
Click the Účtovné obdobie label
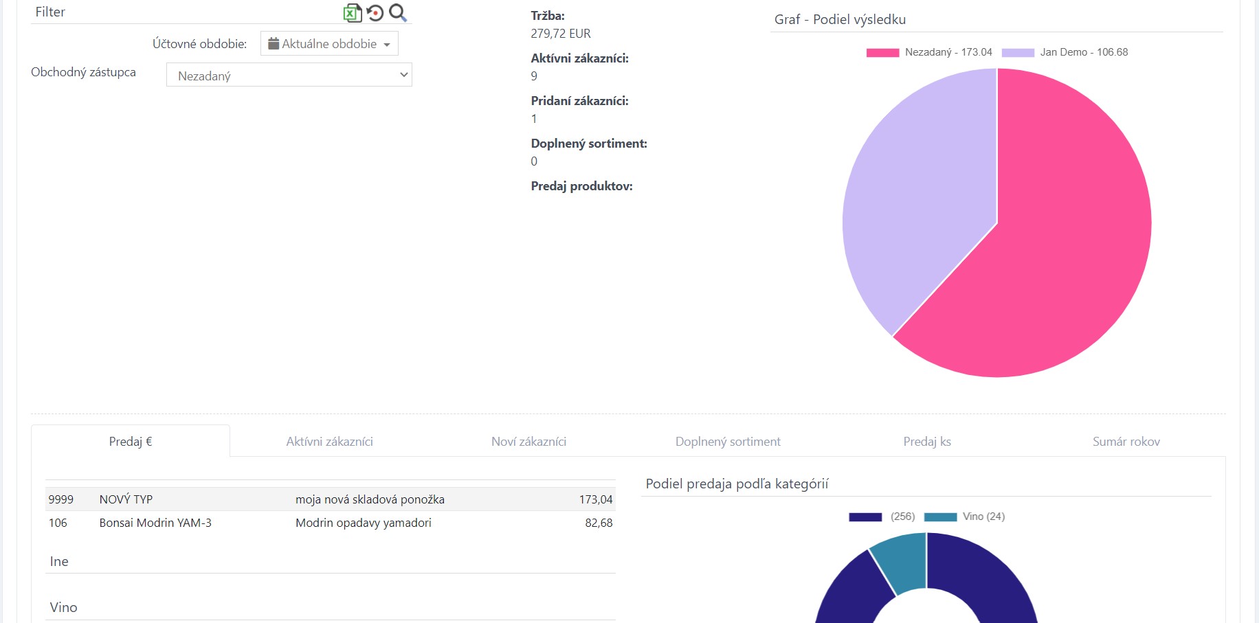click(x=199, y=44)
